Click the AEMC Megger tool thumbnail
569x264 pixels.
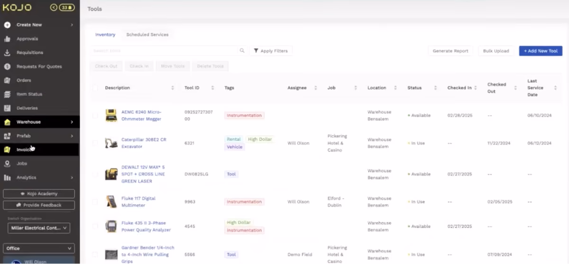point(111,115)
